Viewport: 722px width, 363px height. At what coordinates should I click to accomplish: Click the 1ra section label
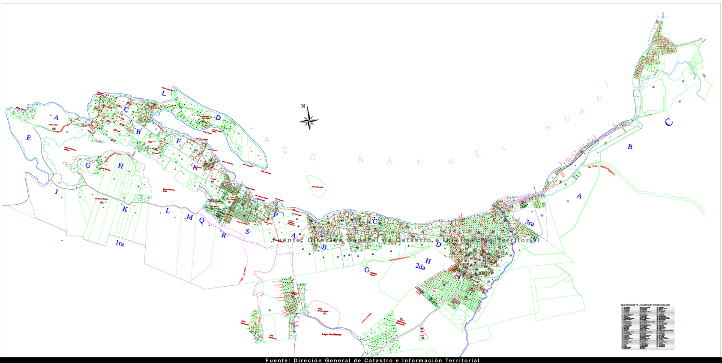120,244
